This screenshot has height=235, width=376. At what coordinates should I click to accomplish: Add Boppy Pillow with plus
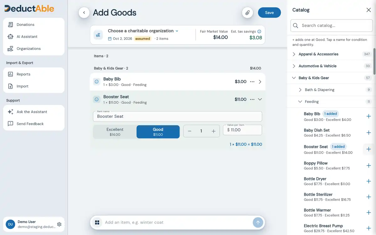[x=368, y=165]
